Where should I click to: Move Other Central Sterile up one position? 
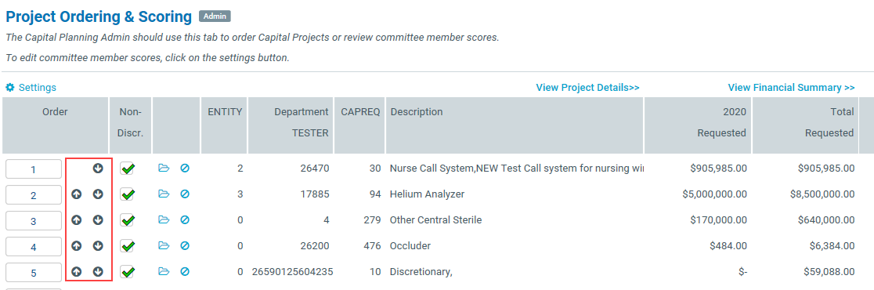click(77, 220)
